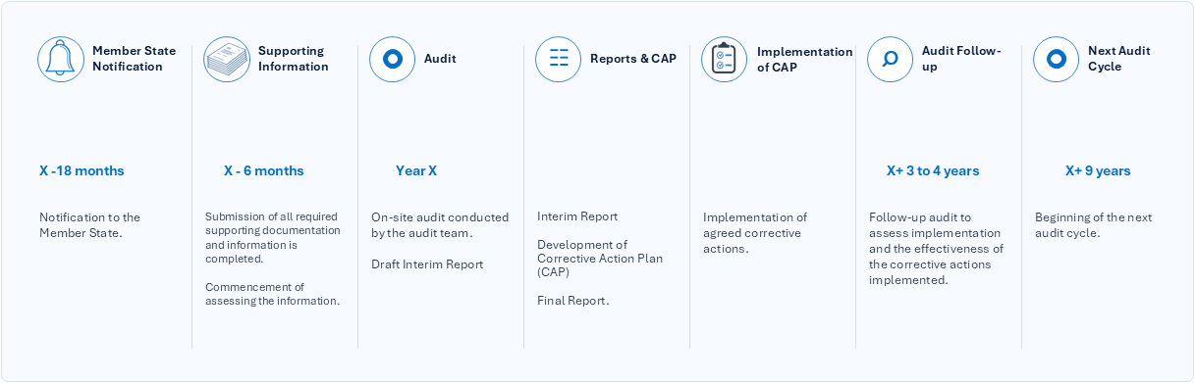Image resolution: width=1195 pixels, height=383 pixels.
Task: Select the Reports & CAP heading
Action: click(x=633, y=59)
